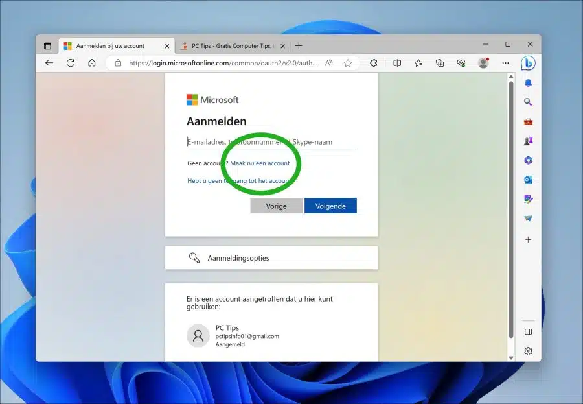Viewport: 583px width, 404px height.
Task: Toggle split screen view icon
Action: pyautogui.click(x=397, y=64)
